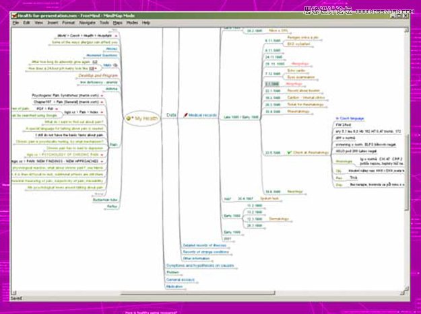
Task: Open the Help menu
Action: coord(145,23)
